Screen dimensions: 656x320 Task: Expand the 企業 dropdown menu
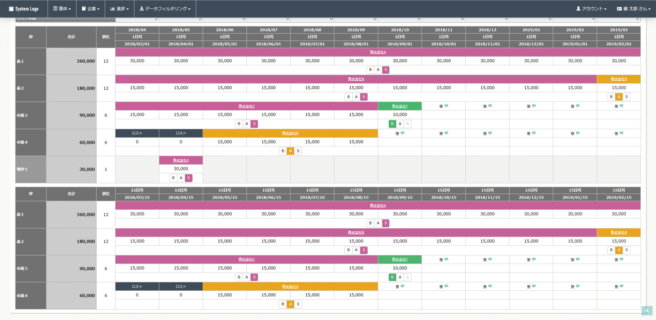click(91, 9)
